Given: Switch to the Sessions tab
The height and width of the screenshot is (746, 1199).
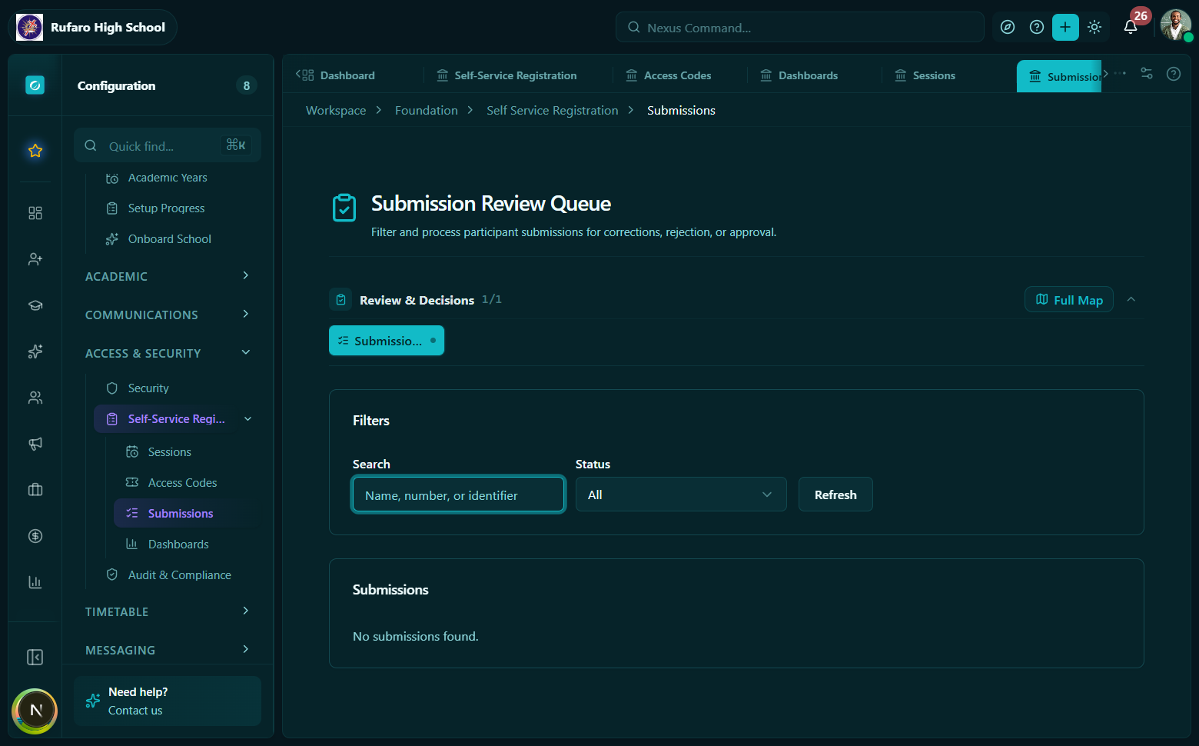Looking at the screenshot, I should (925, 75).
